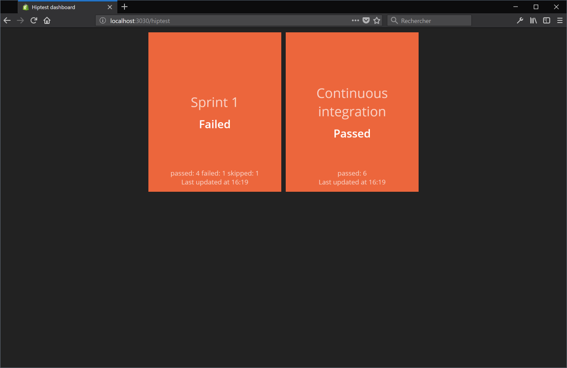
Task: Select the Hiptest dashboard tab
Action: point(68,7)
